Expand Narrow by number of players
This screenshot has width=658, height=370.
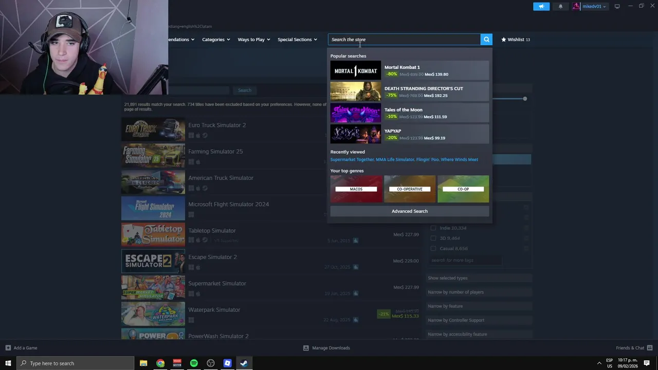click(x=479, y=292)
